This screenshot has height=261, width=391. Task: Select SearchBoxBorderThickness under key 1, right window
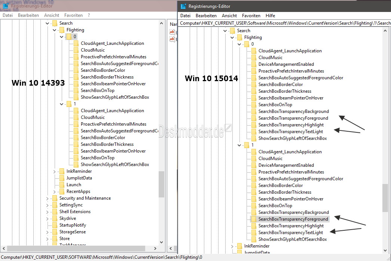point(285,192)
